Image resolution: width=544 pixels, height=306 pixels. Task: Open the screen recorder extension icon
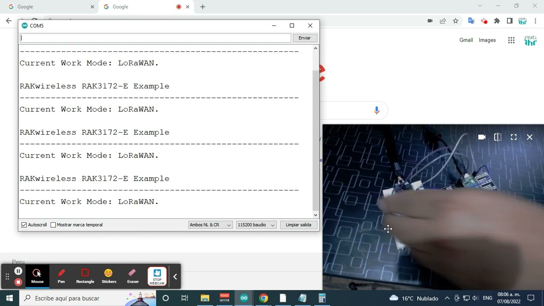coord(484,21)
